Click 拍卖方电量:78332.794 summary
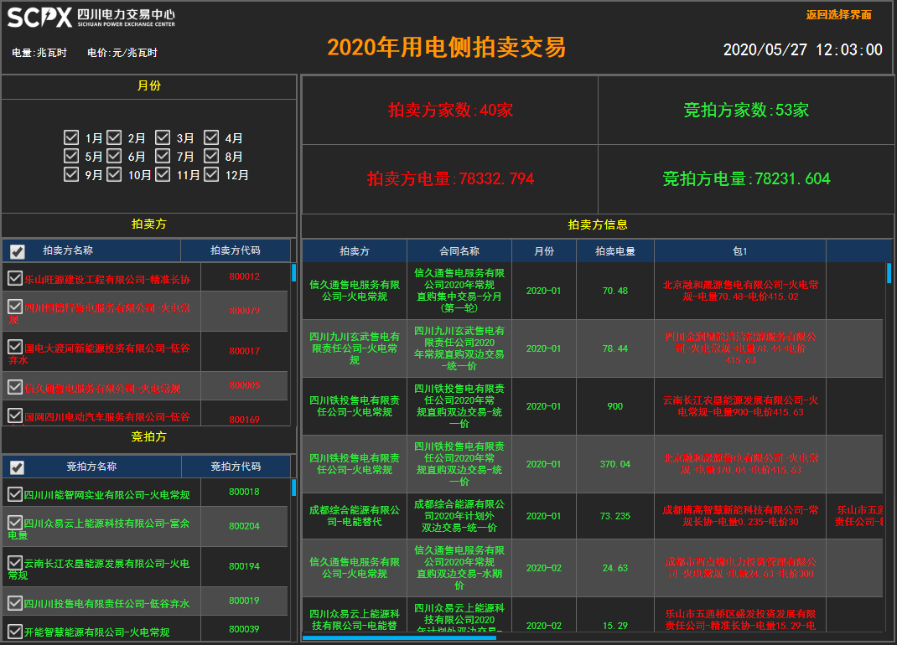 (450, 178)
